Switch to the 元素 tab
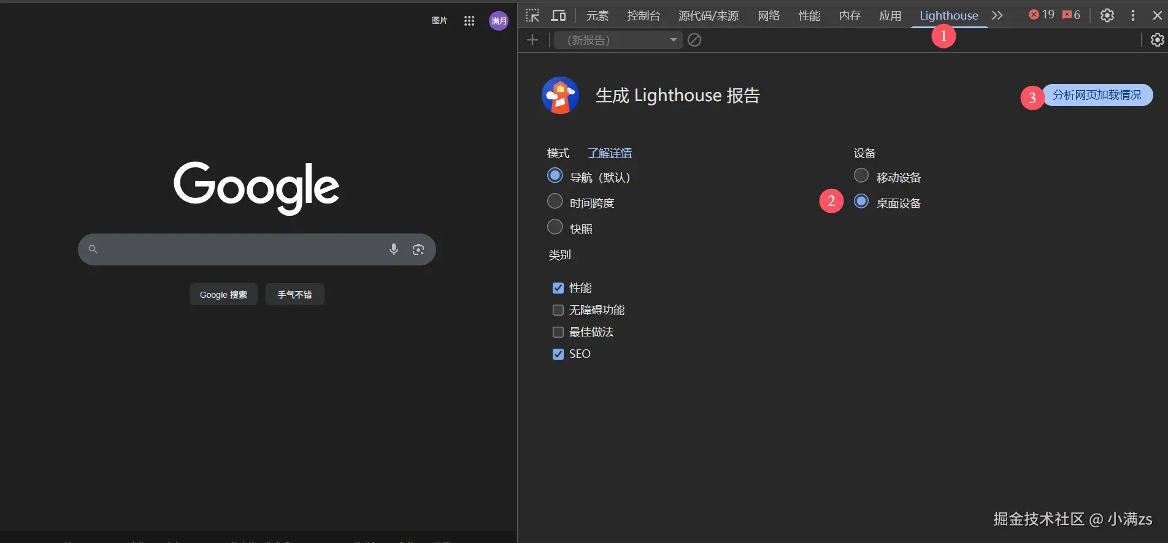Viewport: 1168px width, 543px height. pos(597,15)
